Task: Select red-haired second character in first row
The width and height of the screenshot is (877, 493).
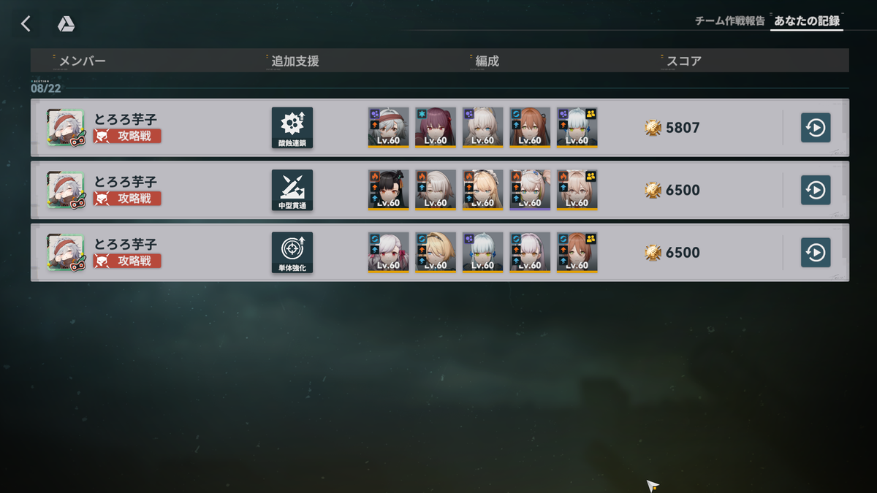Action: click(x=436, y=128)
